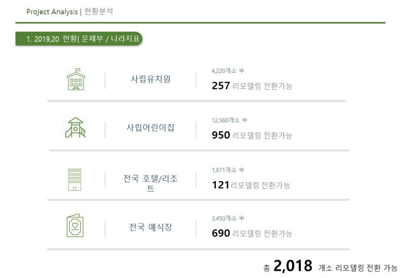This screenshot has height=278, width=401.
Task: Click the 950 remodeling count figure
Action: pos(221,135)
